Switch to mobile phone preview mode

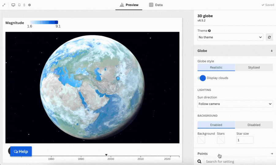point(25,5)
